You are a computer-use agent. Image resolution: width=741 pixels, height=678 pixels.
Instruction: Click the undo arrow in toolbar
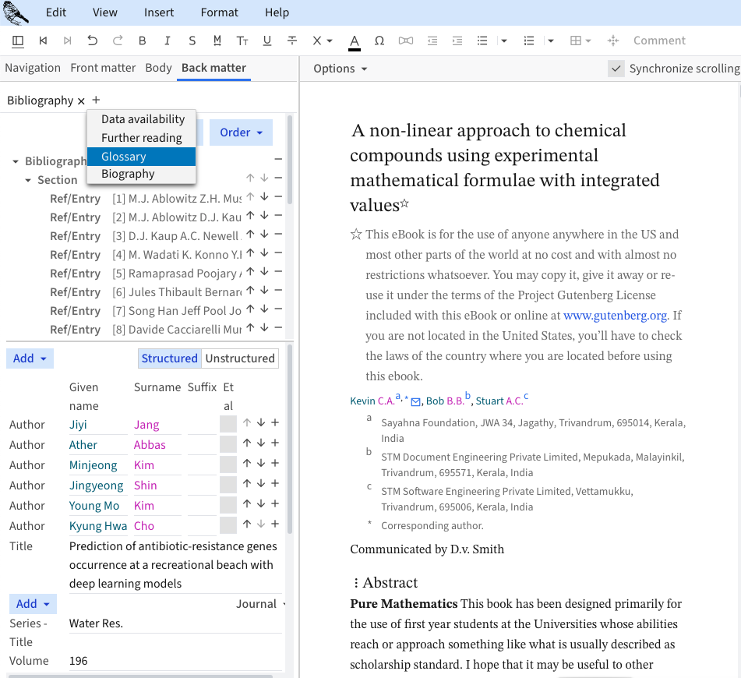click(93, 41)
